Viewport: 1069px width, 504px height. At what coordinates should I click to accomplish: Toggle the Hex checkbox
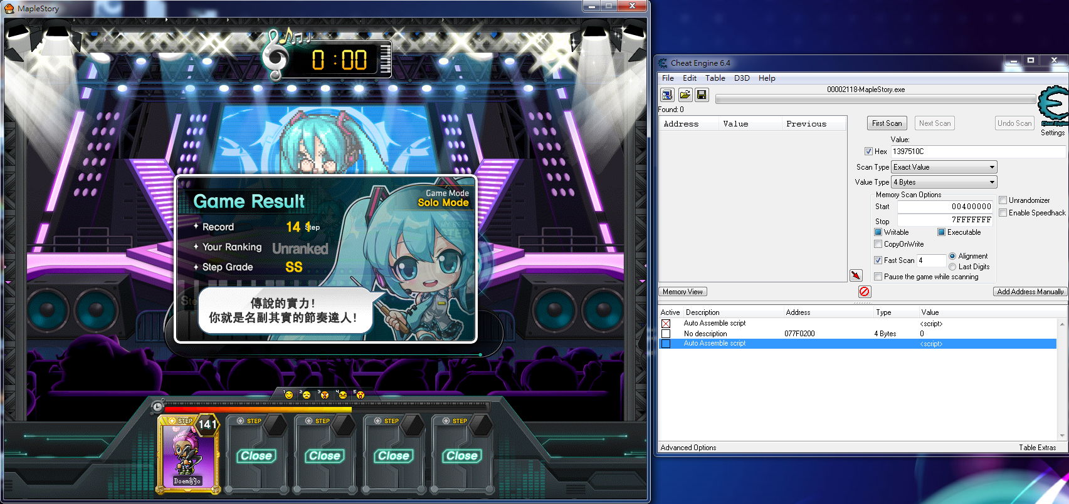868,152
